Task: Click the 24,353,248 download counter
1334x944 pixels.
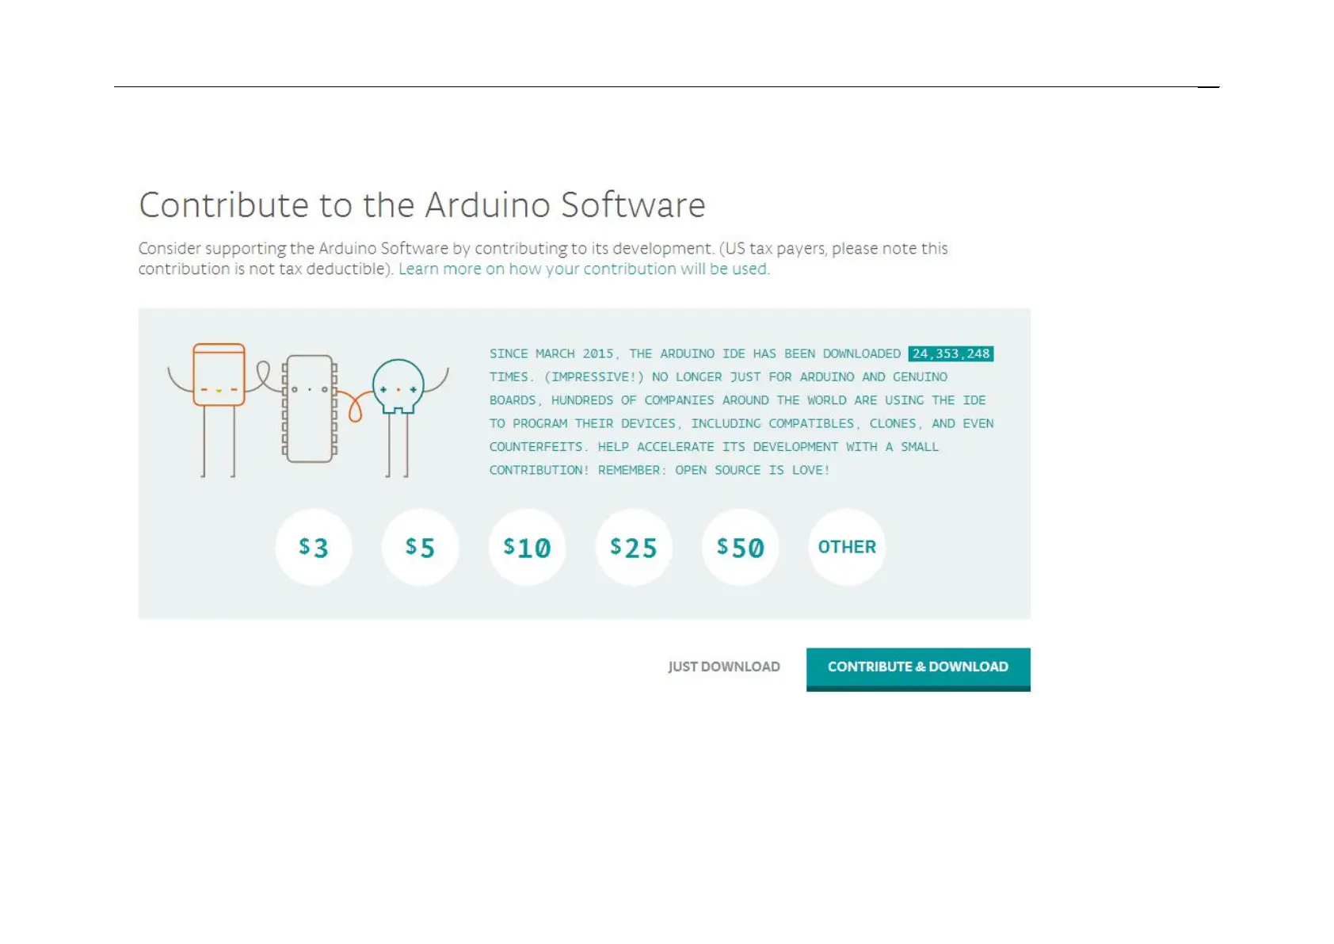Action: [951, 354]
